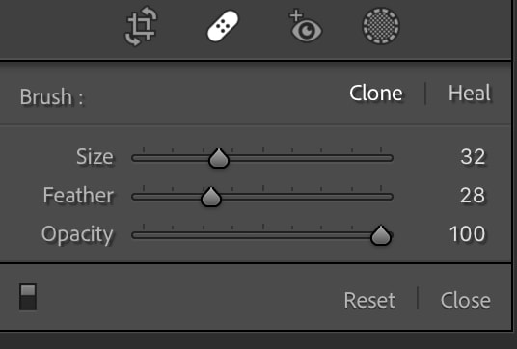517x349 pixels.
Task: Click the Feather slider handle
Action: (211, 197)
